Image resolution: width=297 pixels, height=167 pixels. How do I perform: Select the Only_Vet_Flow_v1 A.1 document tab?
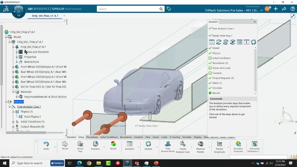tap(45, 16)
